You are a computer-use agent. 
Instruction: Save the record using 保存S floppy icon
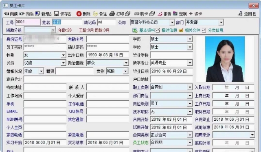tap(57, 14)
